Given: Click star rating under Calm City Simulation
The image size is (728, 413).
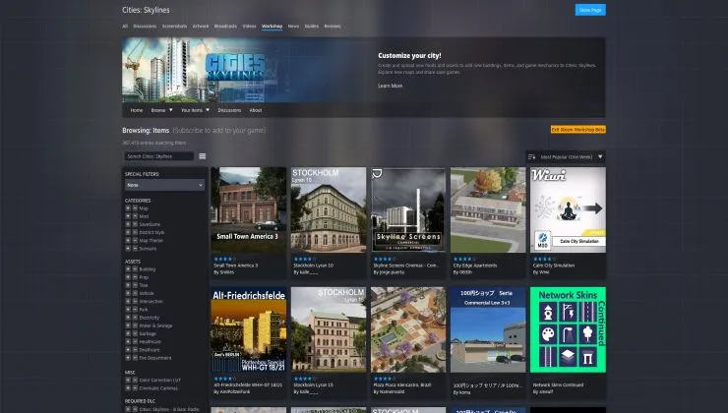Looking at the screenshot, I should 541,259.
